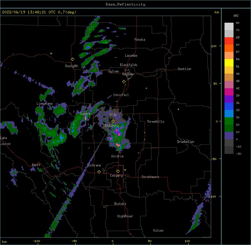Click the Blackfalds town label
The width and height of the screenshot is (251, 245).
(x=128, y=65)
